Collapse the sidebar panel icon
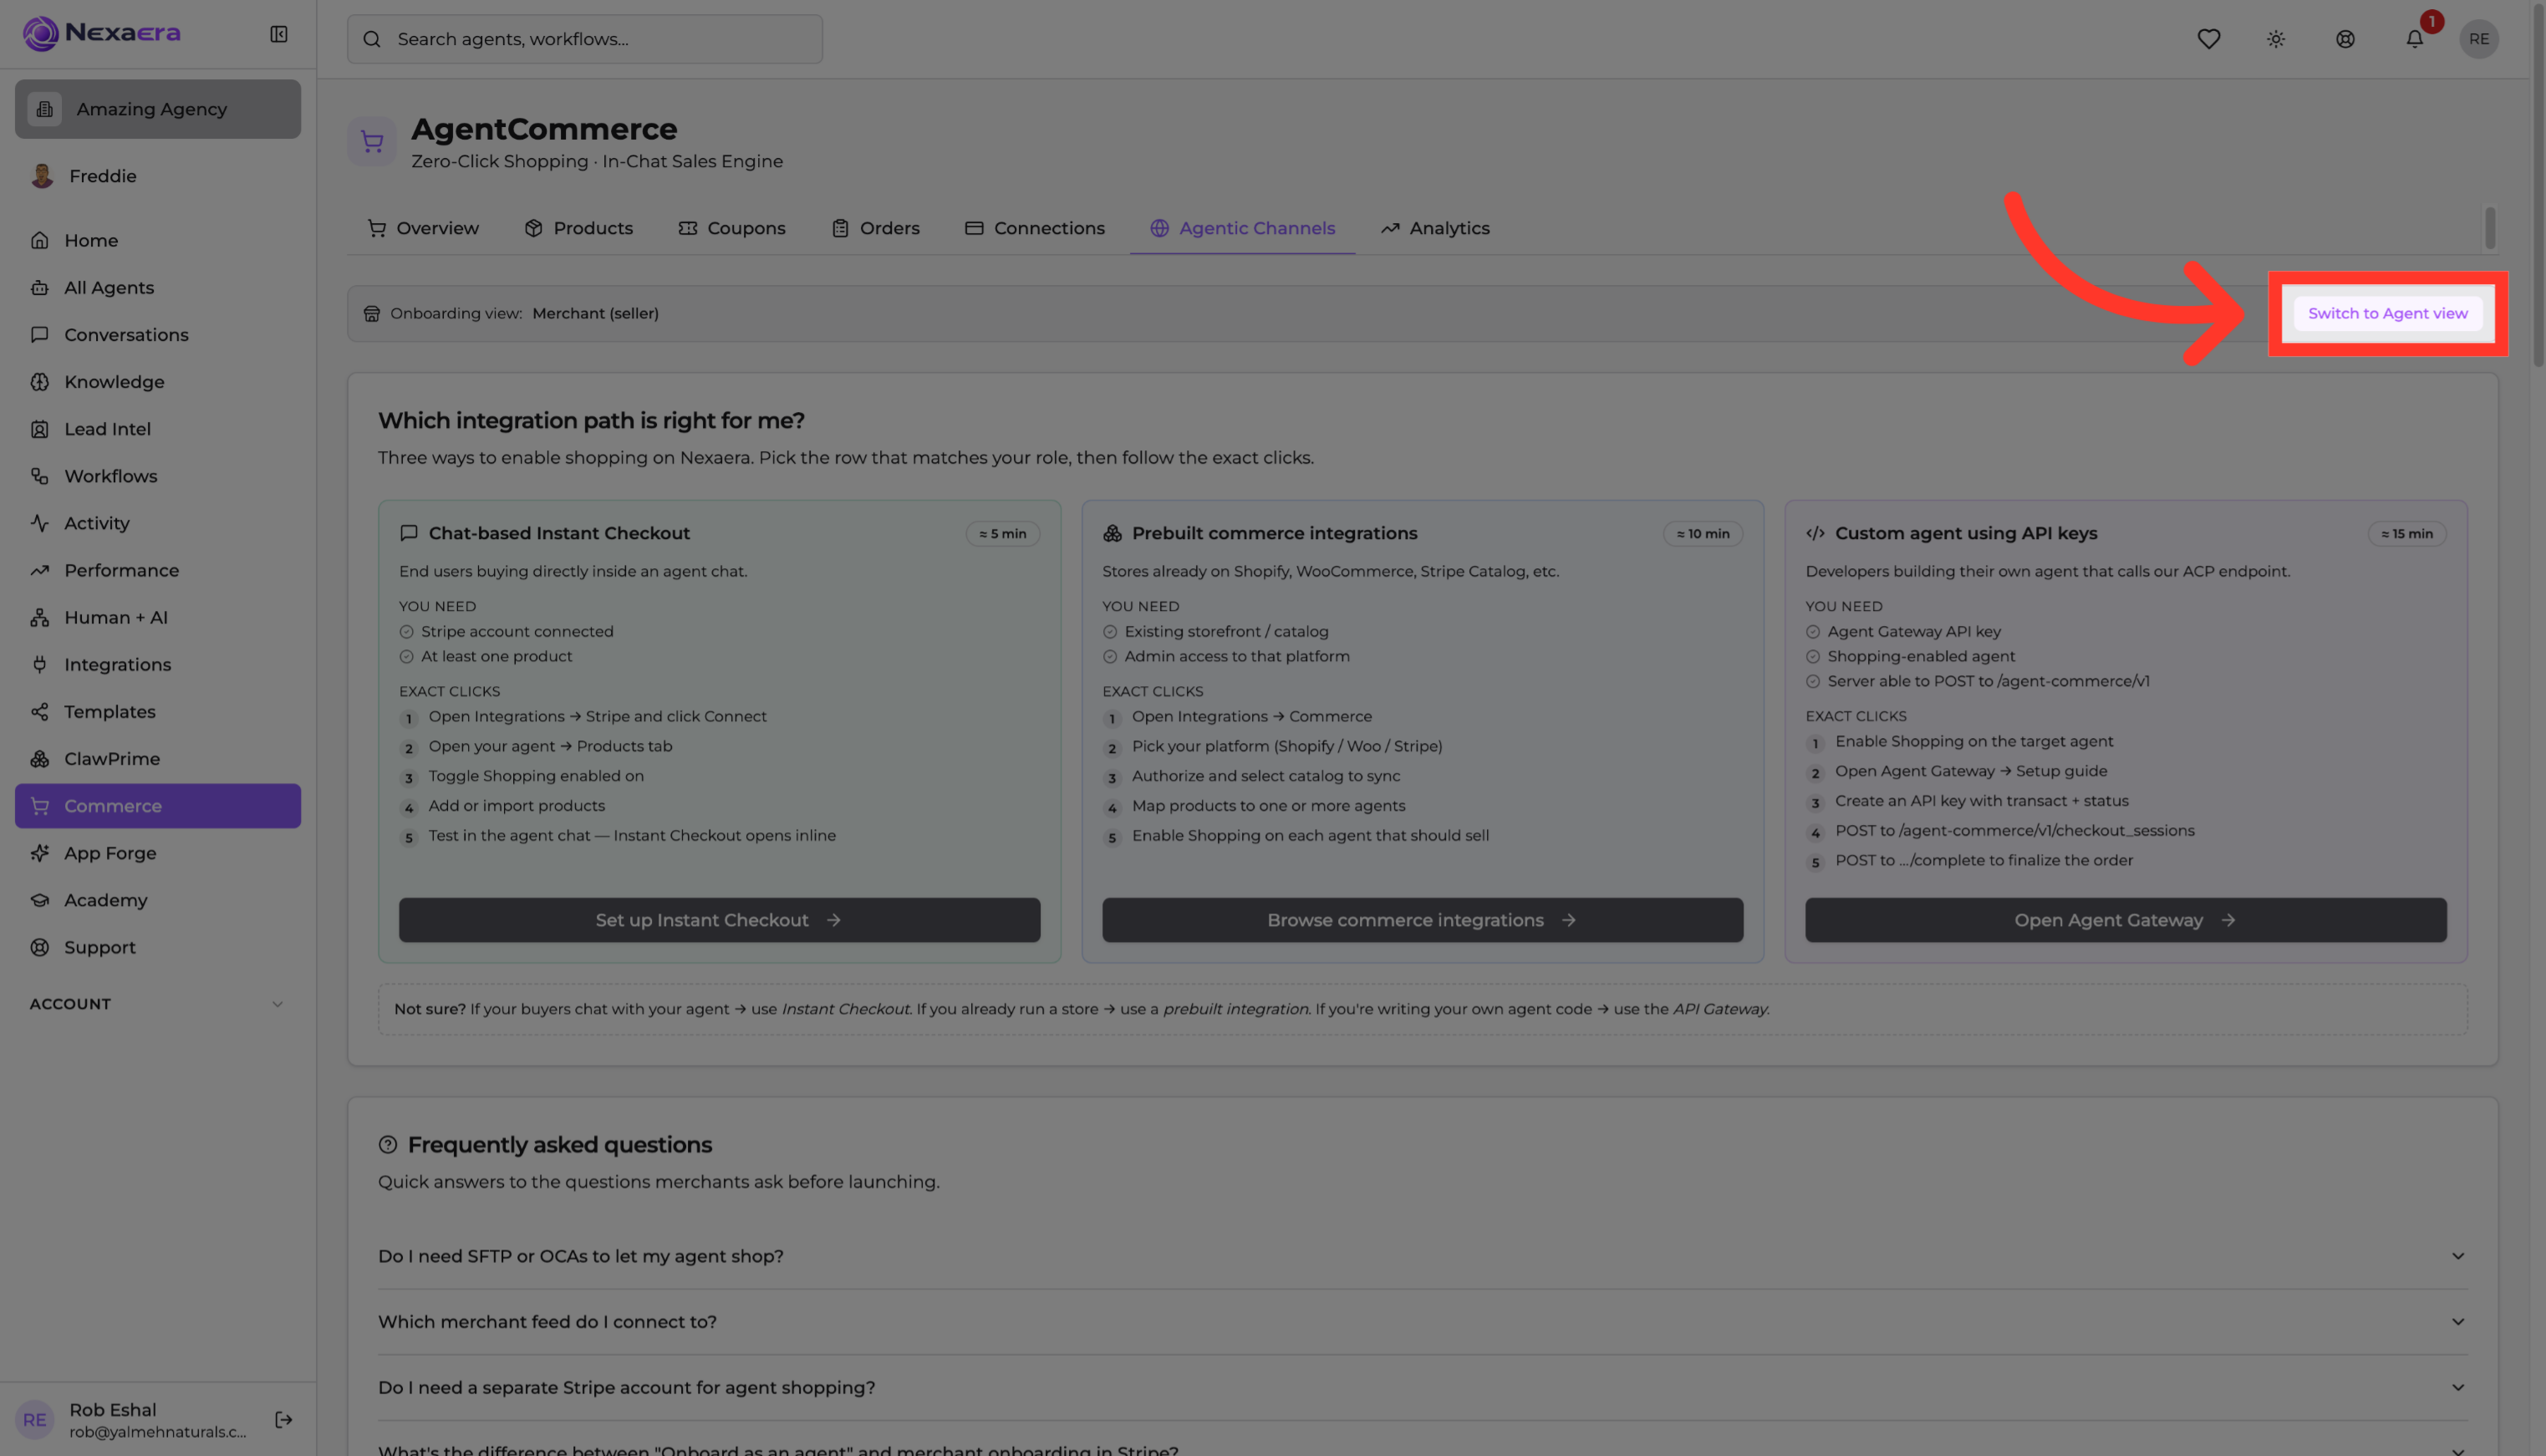Screen dimensions: 2546x1456 pos(279,35)
